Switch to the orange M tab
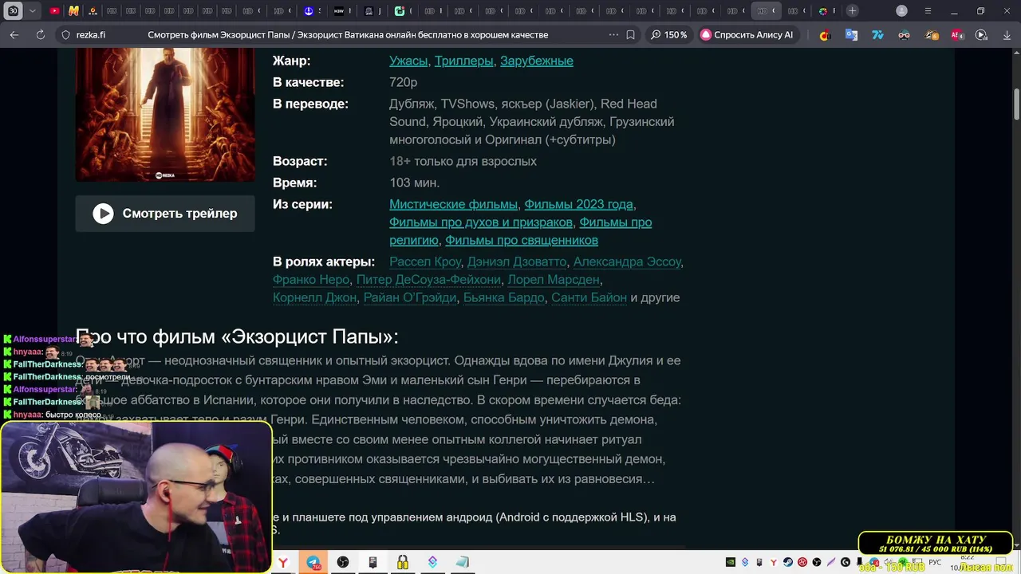Screen dimensions: 1021x574 pos(73,11)
